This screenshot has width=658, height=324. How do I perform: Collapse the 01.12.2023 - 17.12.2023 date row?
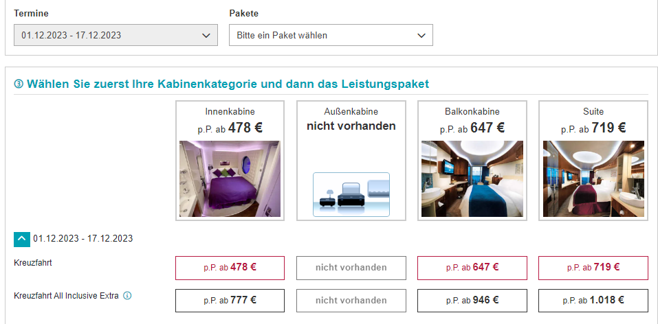22,239
